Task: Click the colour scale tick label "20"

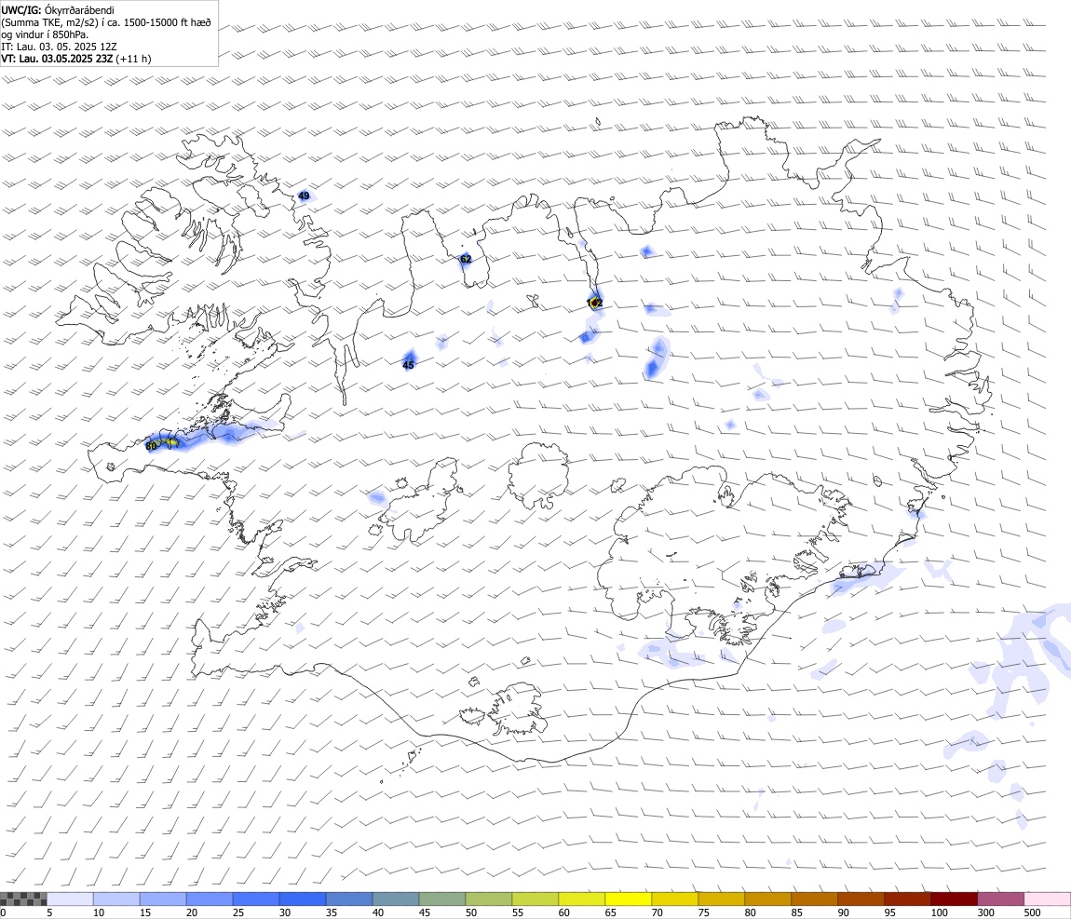Action: pos(192,912)
